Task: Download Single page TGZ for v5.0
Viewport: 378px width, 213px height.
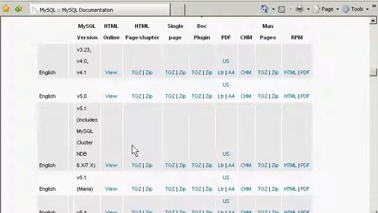Action: tap(170, 96)
